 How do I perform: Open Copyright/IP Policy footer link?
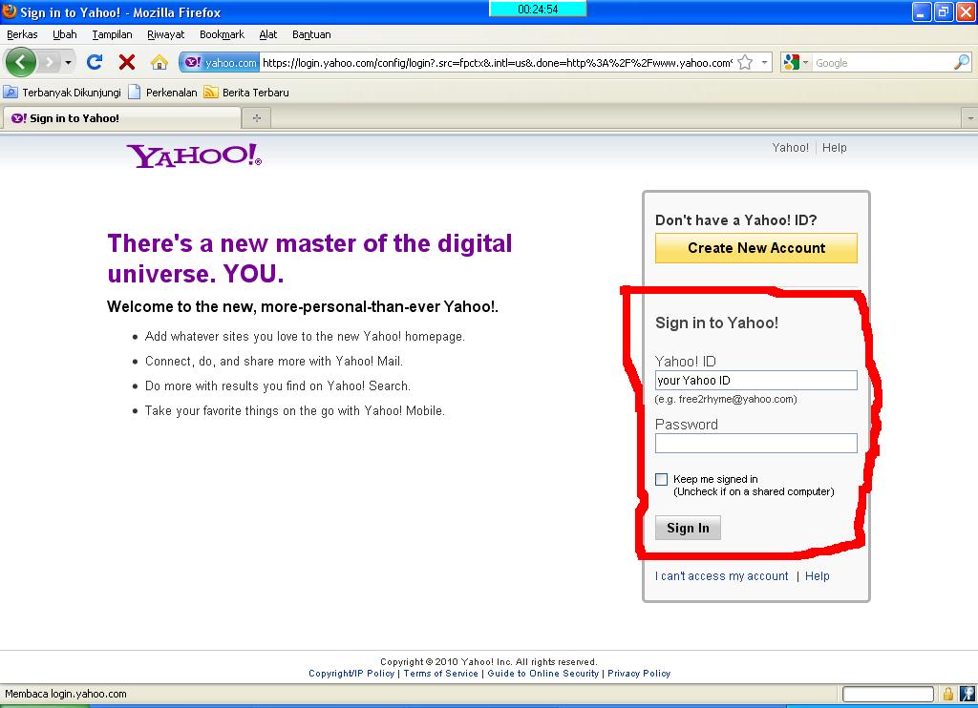tap(351, 673)
